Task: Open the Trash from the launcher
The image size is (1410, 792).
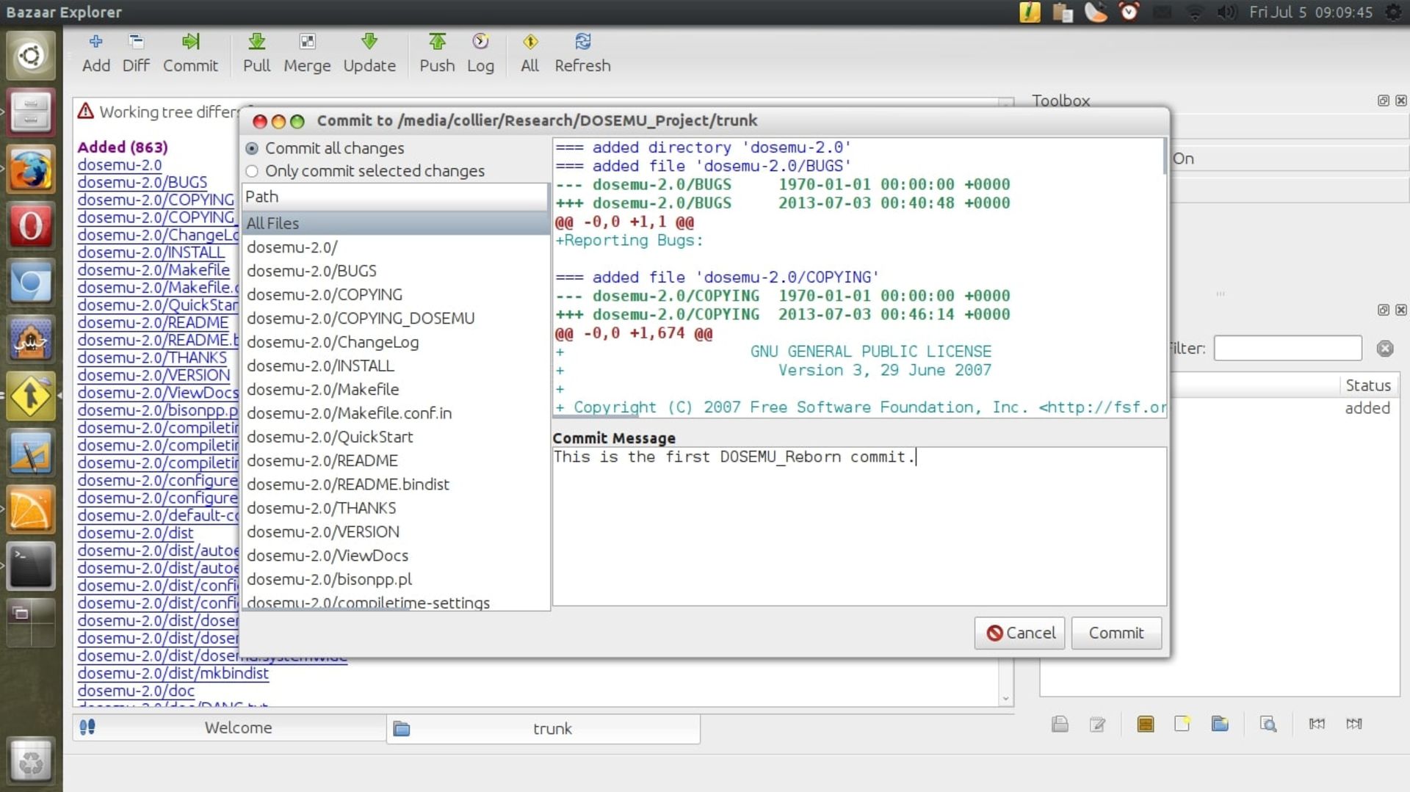Action: click(30, 762)
